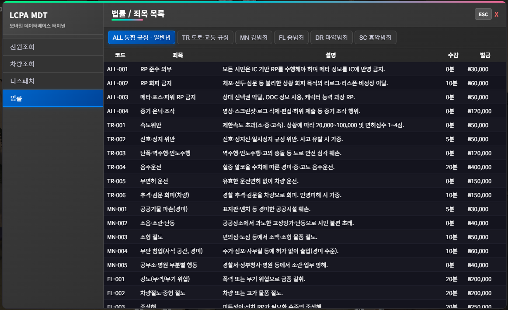Select the ALL 통합 규정·일반법 tab
The width and height of the screenshot is (508, 310).
click(x=141, y=37)
